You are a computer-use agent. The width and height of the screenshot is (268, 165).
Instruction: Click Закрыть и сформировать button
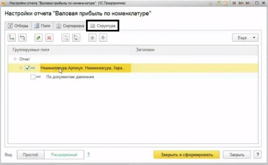click(x=186, y=155)
